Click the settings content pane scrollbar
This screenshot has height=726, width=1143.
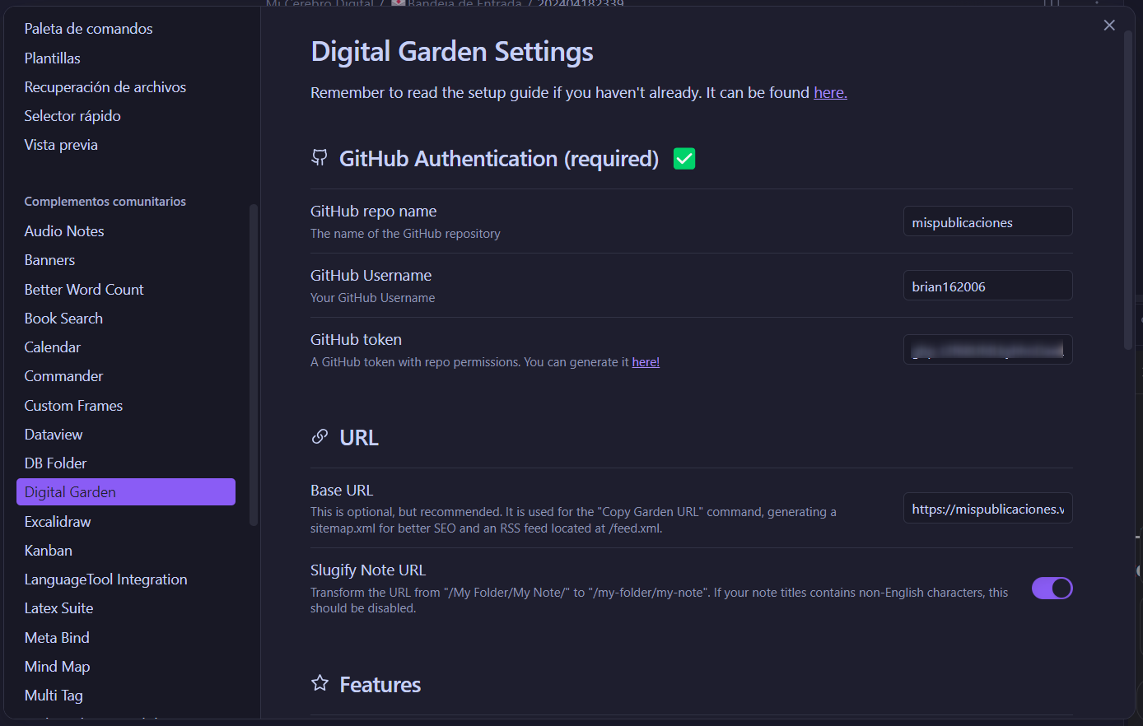(1128, 189)
